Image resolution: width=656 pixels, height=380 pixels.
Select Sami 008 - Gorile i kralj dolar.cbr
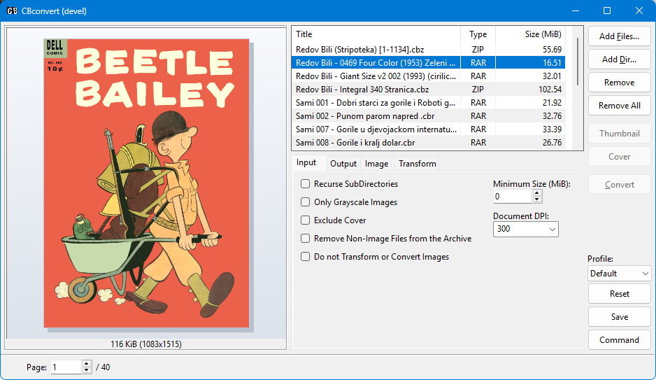coord(429,143)
